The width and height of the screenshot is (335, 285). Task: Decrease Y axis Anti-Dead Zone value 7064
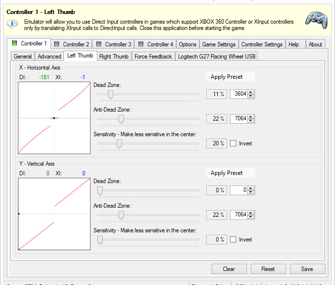(251, 216)
